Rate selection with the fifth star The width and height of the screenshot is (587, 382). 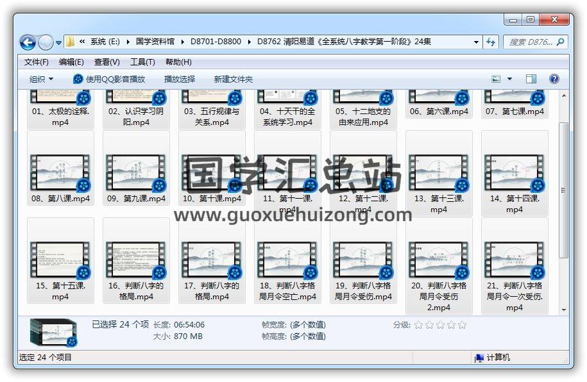tap(462, 325)
